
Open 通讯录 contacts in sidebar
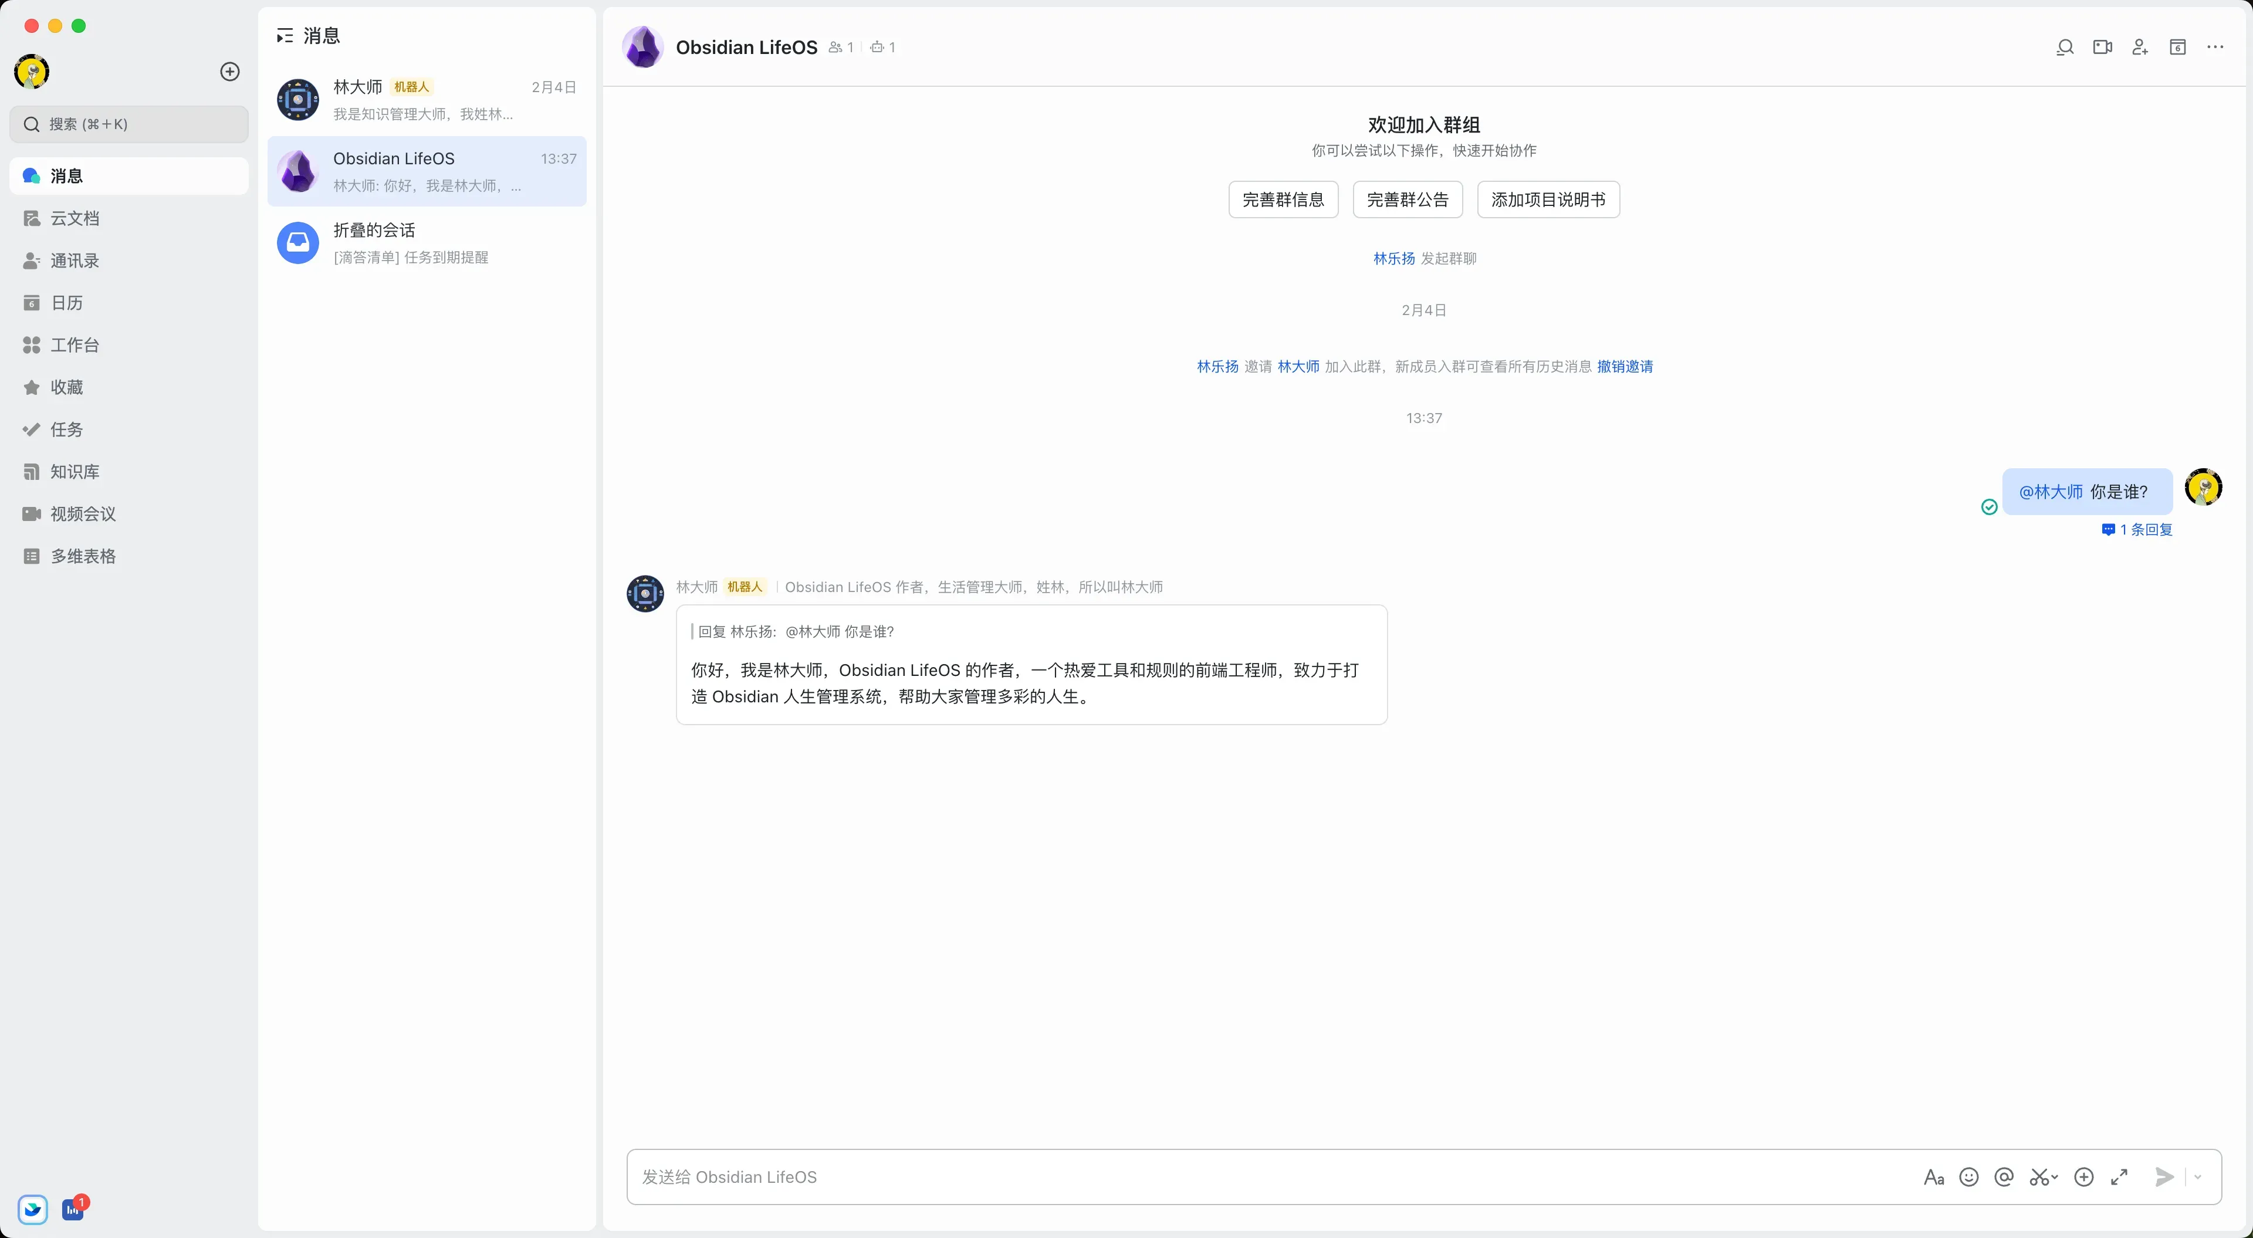pos(128,261)
